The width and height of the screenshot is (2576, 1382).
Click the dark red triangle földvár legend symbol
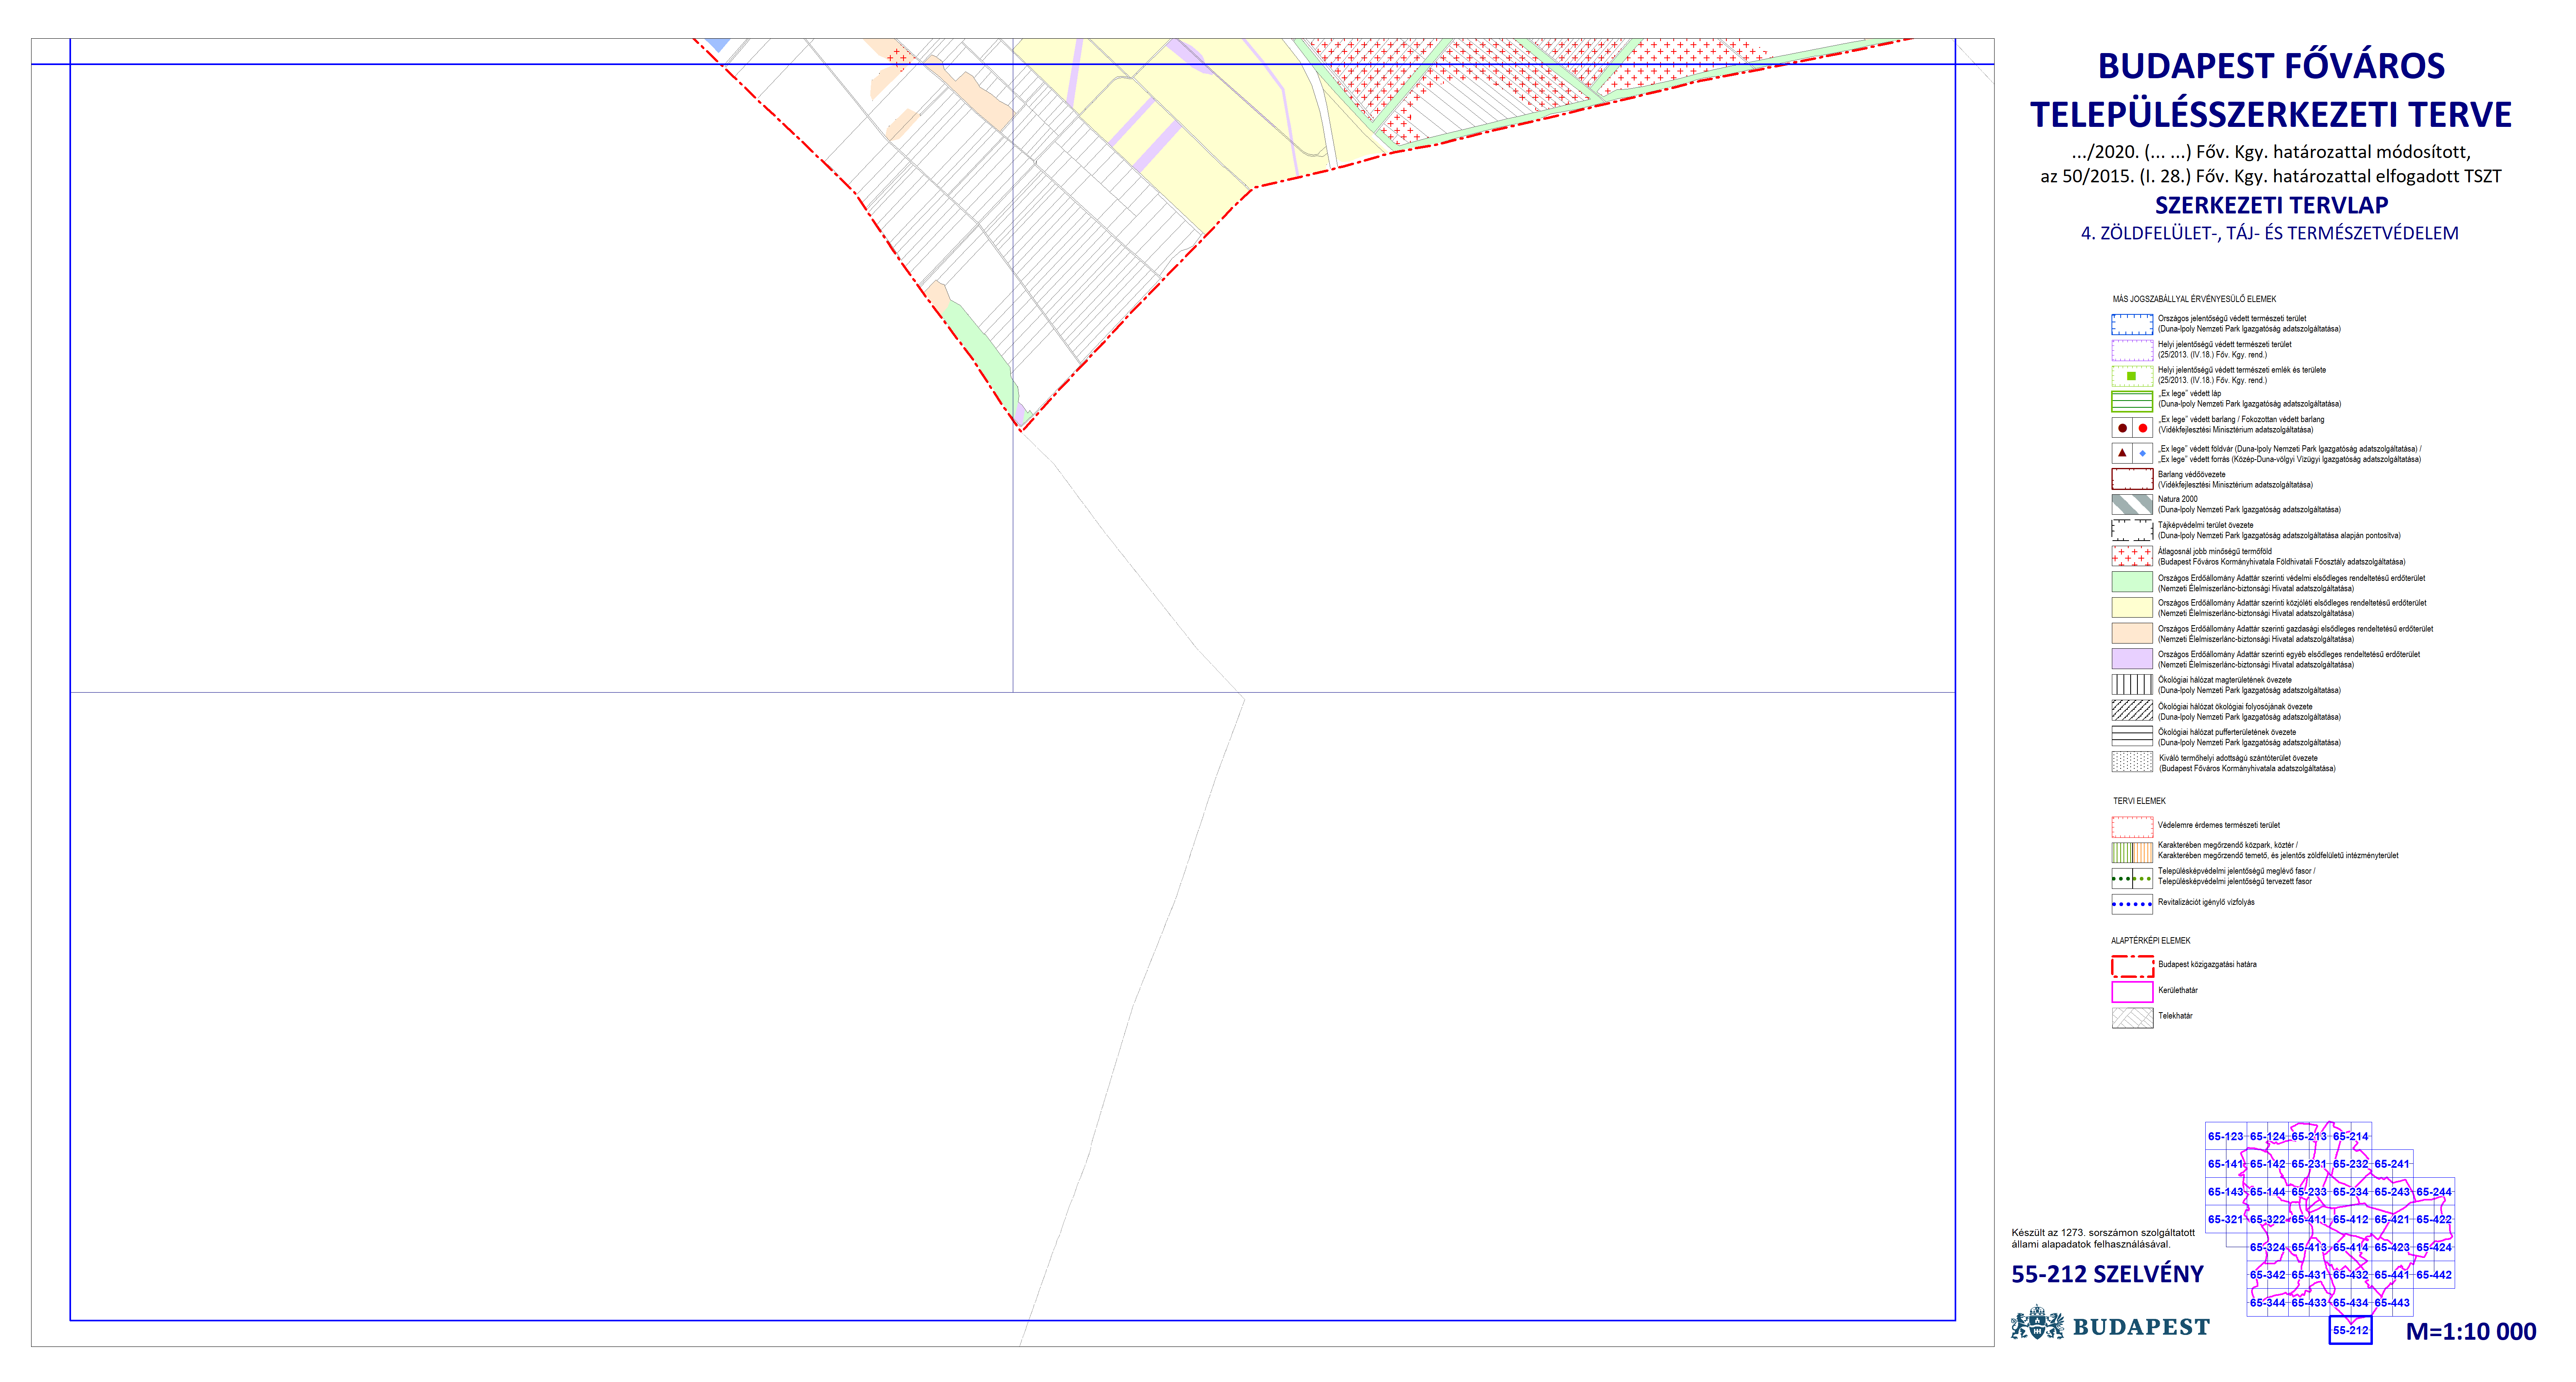tap(2122, 453)
